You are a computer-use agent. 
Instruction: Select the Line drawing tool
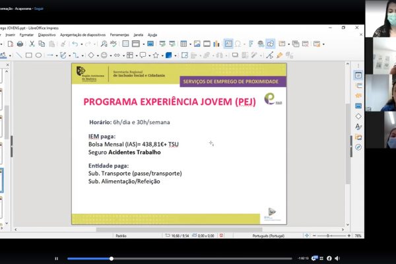tap(18, 55)
